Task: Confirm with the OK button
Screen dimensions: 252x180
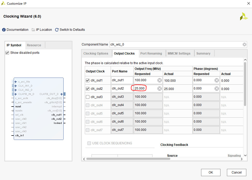Action: (x=211, y=172)
